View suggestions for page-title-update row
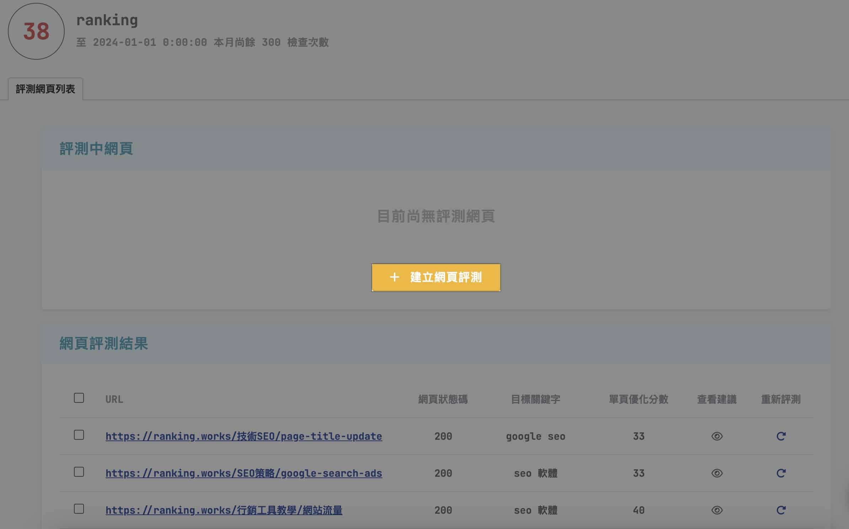This screenshot has width=849, height=529. point(717,436)
